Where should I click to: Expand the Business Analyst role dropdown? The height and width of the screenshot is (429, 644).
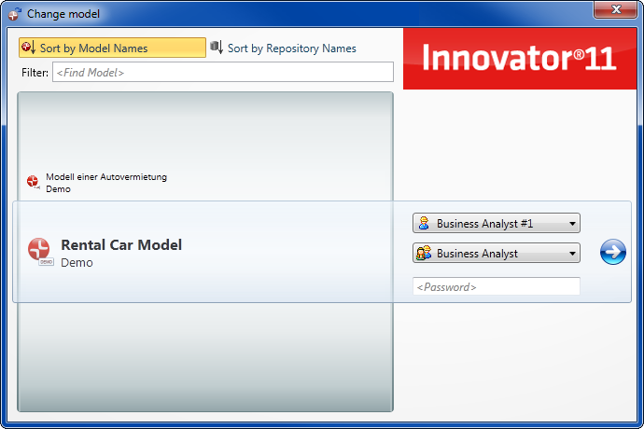(496, 254)
